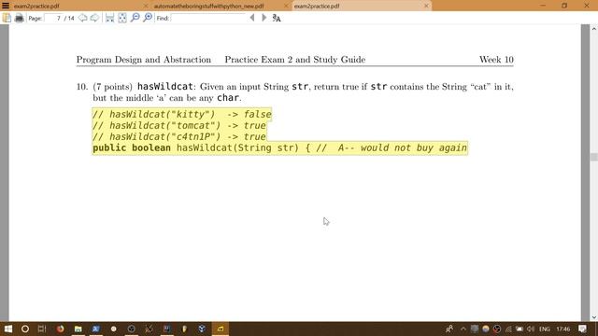The height and width of the screenshot is (336, 598).
Task: Open the Action Center notifications icon
Action: click(582, 329)
